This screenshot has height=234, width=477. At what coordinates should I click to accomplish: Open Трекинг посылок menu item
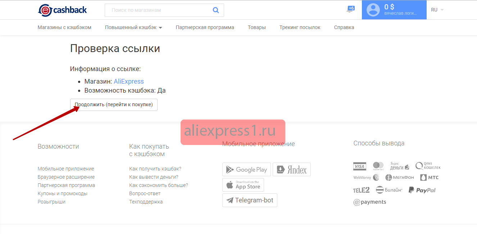[x=300, y=27]
